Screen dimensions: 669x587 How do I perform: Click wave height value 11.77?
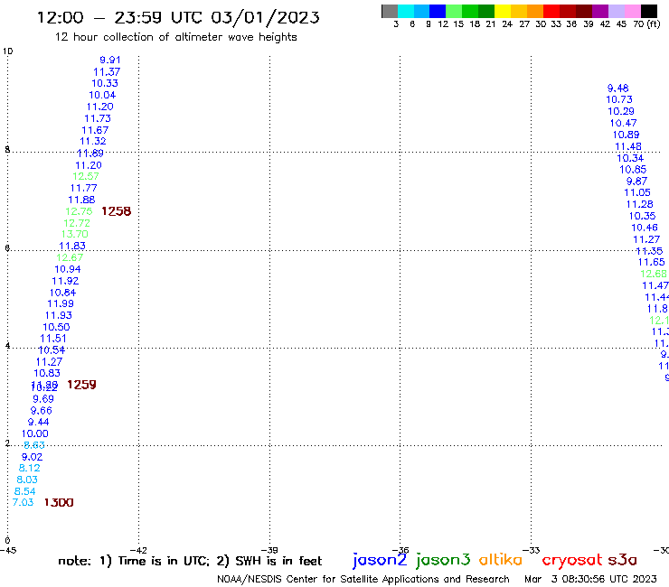point(83,188)
